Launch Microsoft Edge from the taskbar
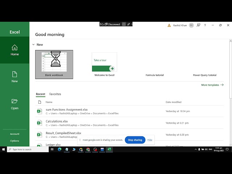 (x=59, y=149)
